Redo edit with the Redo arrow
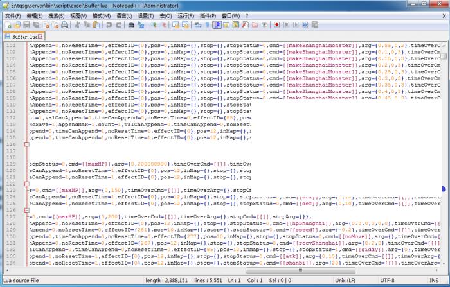This screenshot has height=287, width=450. click(x=118, y=25)
